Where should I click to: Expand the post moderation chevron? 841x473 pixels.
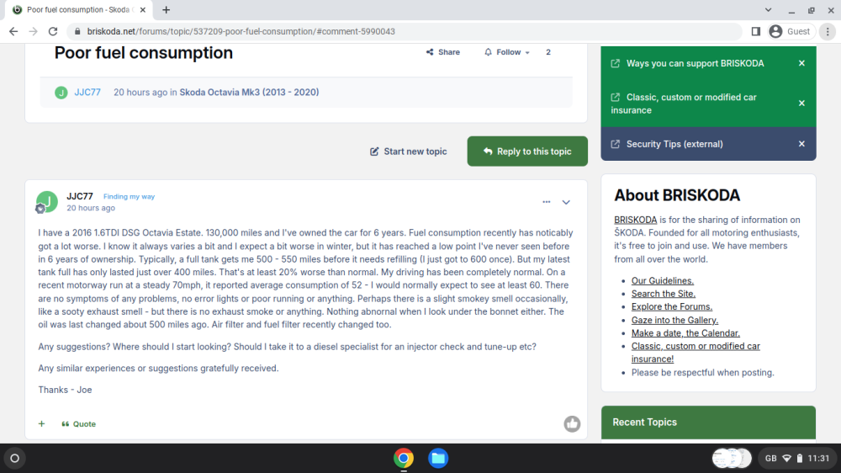click(566, 202)
